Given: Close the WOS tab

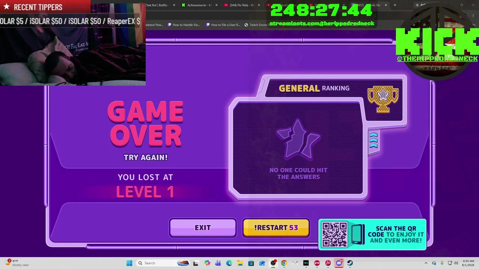Looking at the screenshot, I should [x=385, y=5].
